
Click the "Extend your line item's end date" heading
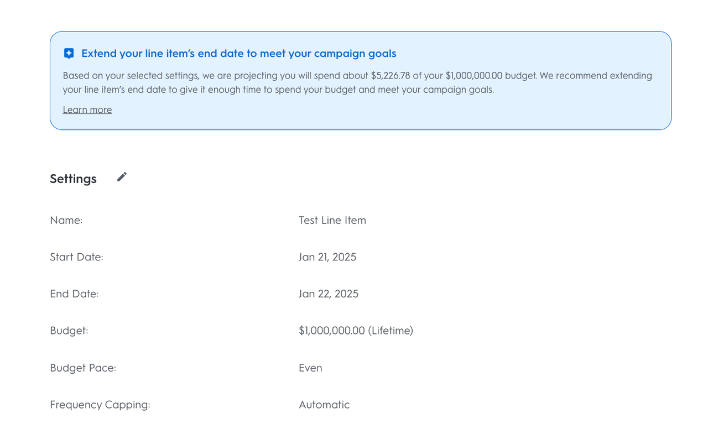238,54
